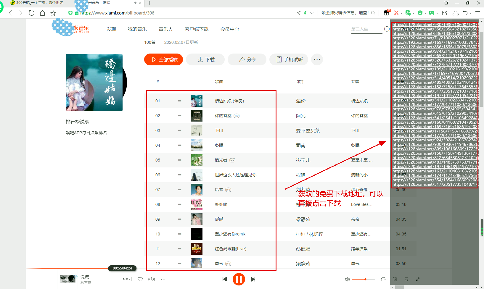Click the sound-effect icon beside the heart
The height and width of the screenshot is (289, 484).
pyautogui.click(x=152, y=279)
